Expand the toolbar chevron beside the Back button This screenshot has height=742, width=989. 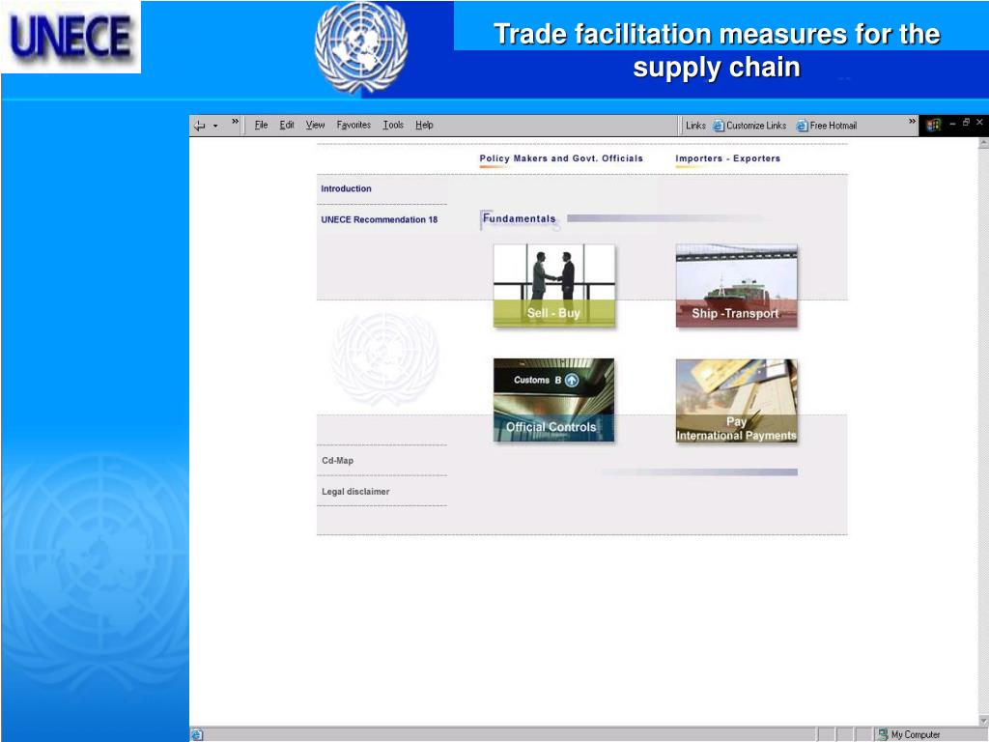(x=236, y=122)
